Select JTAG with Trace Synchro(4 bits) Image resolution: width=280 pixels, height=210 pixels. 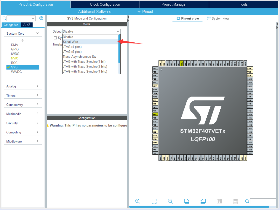coord(90,71)
